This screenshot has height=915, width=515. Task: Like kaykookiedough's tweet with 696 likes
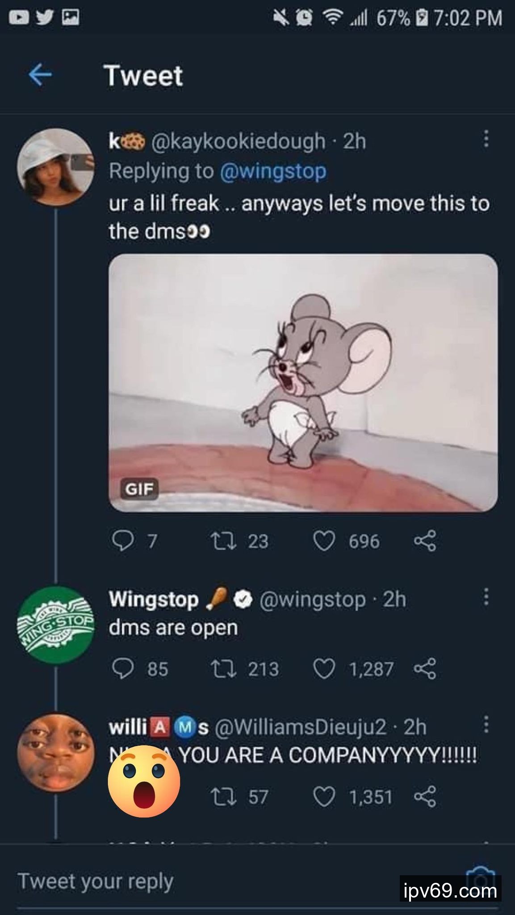pos(324,541)
